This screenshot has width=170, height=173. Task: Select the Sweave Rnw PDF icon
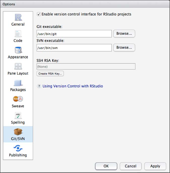click(18, 99)
